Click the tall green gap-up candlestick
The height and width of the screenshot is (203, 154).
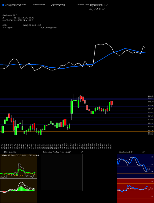[71, 107]
